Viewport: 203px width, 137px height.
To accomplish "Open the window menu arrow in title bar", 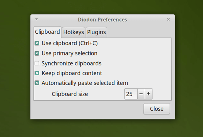I will click(37, 20).
